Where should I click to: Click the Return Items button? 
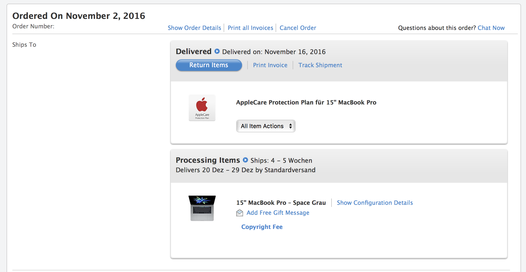point(209,65)
